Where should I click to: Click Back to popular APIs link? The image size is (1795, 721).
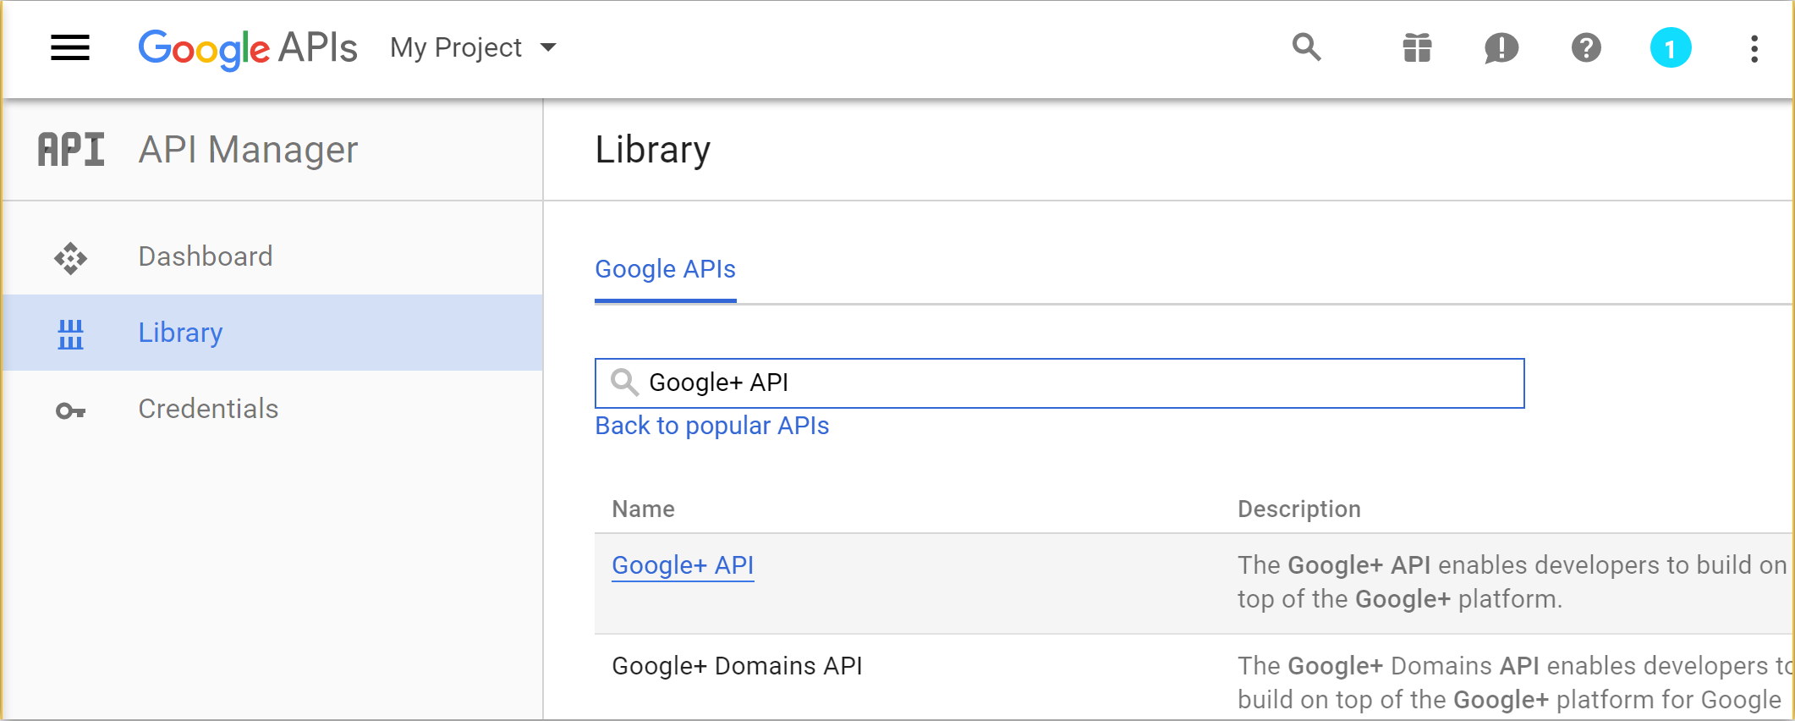click(712, 426)
